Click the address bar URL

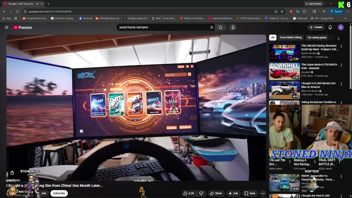point(50,12)
